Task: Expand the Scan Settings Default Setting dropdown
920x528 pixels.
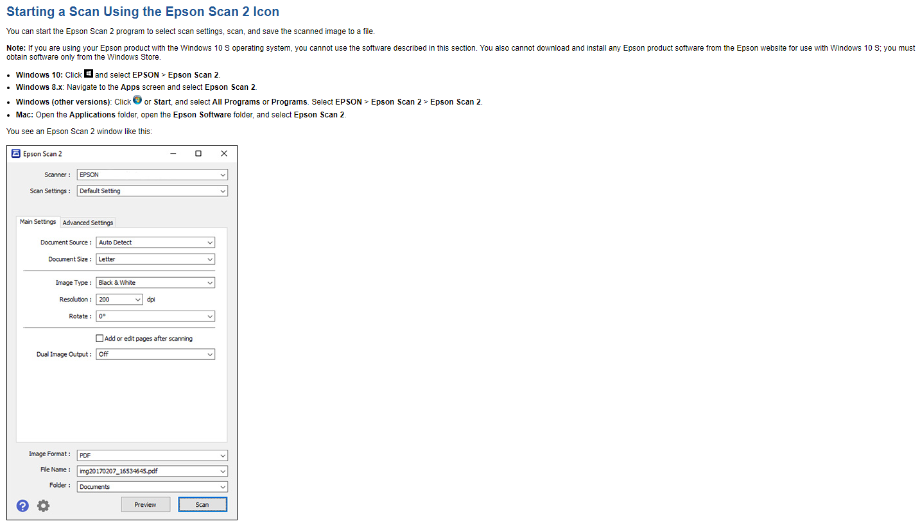Action: click(x=152, y=191)
